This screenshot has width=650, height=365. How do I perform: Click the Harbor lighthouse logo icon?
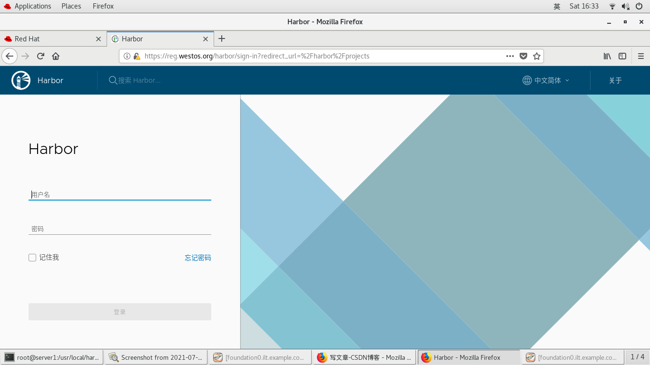pos(21,80)
